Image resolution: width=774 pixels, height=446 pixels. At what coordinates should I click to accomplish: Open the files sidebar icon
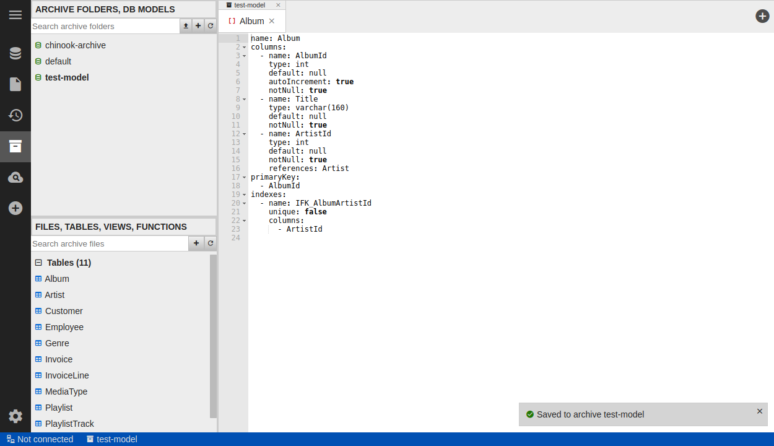click(x=15, y=84)
